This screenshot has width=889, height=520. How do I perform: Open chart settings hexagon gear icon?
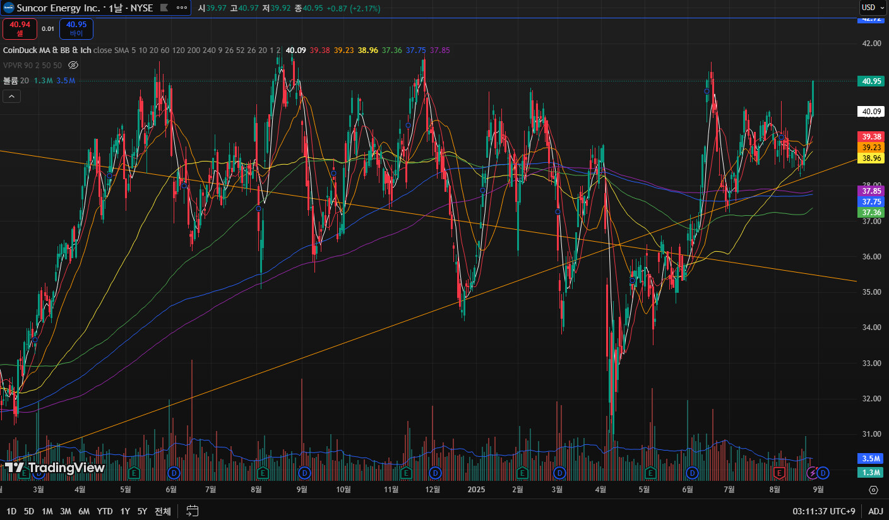pyautogui.click(x=873, y=490)
